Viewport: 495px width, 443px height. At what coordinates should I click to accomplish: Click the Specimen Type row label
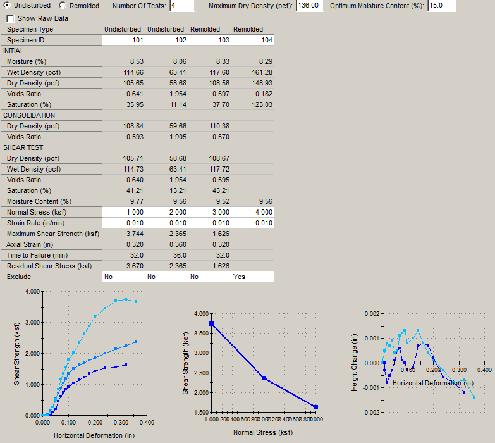(51, 29)
